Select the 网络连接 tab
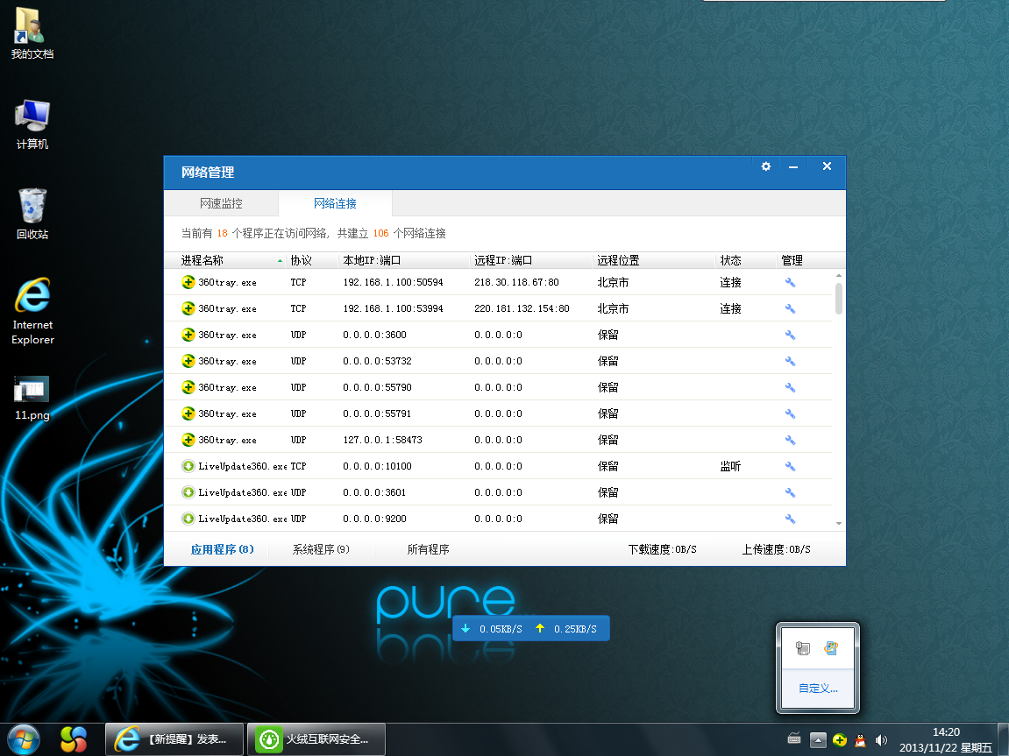The height and width of the screenshot is (756, 1009). point(335,203)
